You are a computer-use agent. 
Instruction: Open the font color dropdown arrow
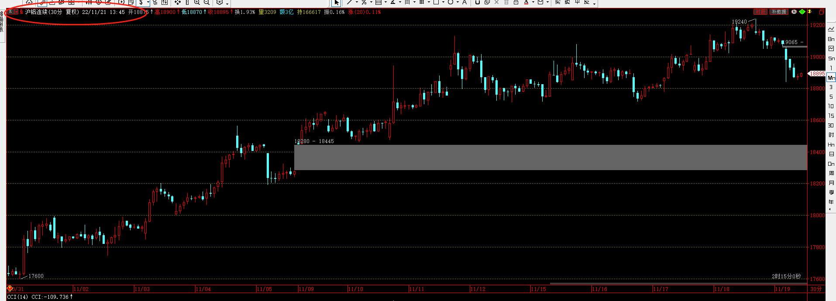pyautogui.click(x=533, y=2)
